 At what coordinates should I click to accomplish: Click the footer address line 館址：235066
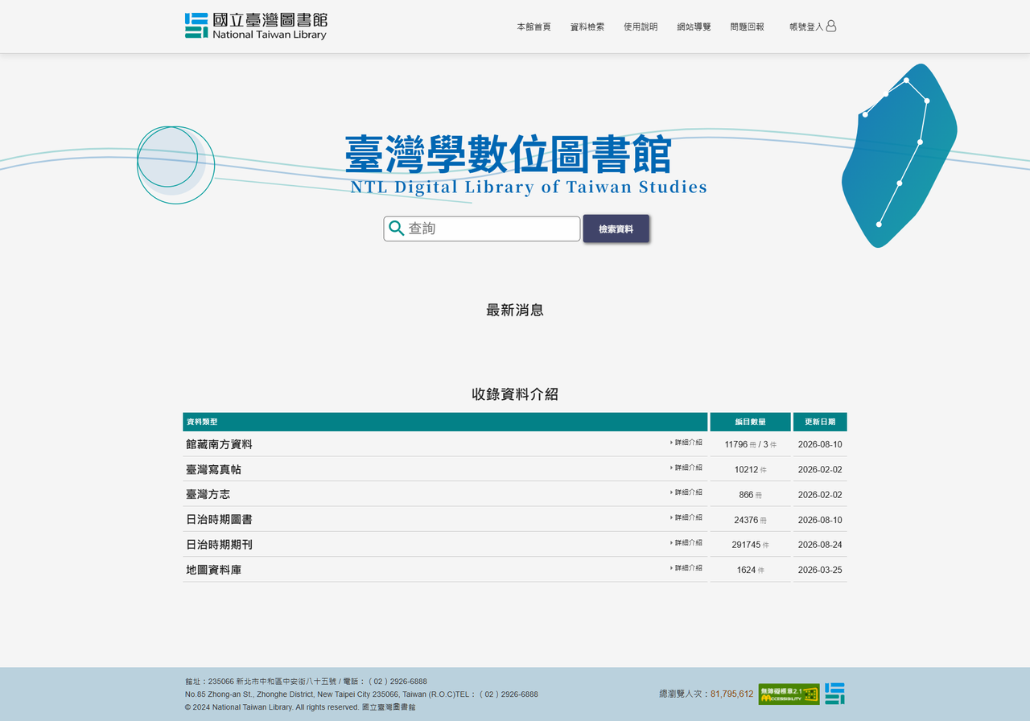(x=306, y=682)
